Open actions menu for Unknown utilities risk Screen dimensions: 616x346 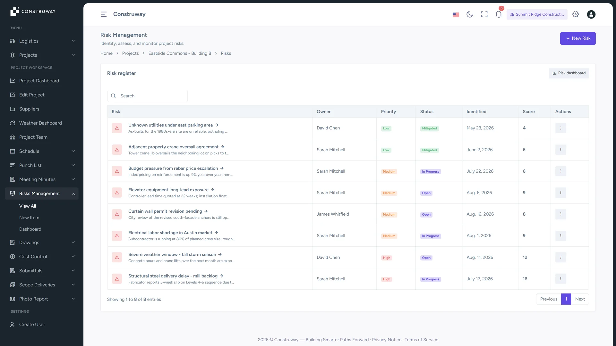[560, 128]
